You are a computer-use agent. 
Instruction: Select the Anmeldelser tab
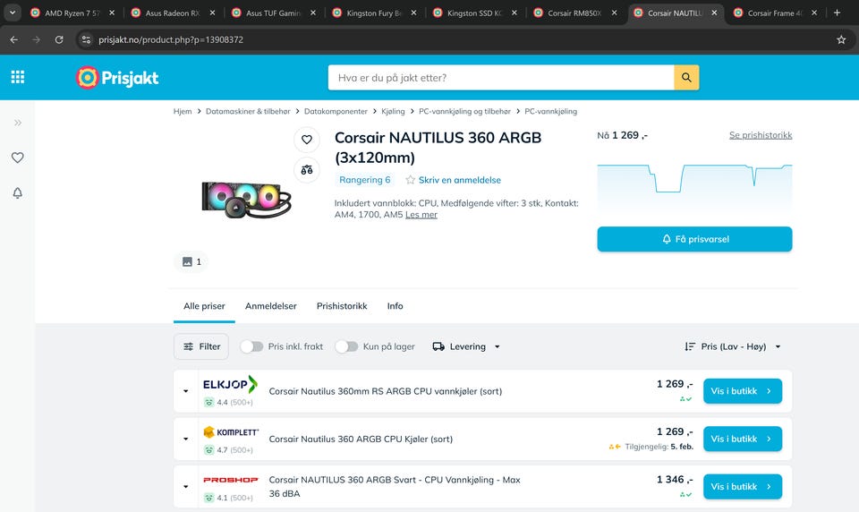tap(270, 306)
